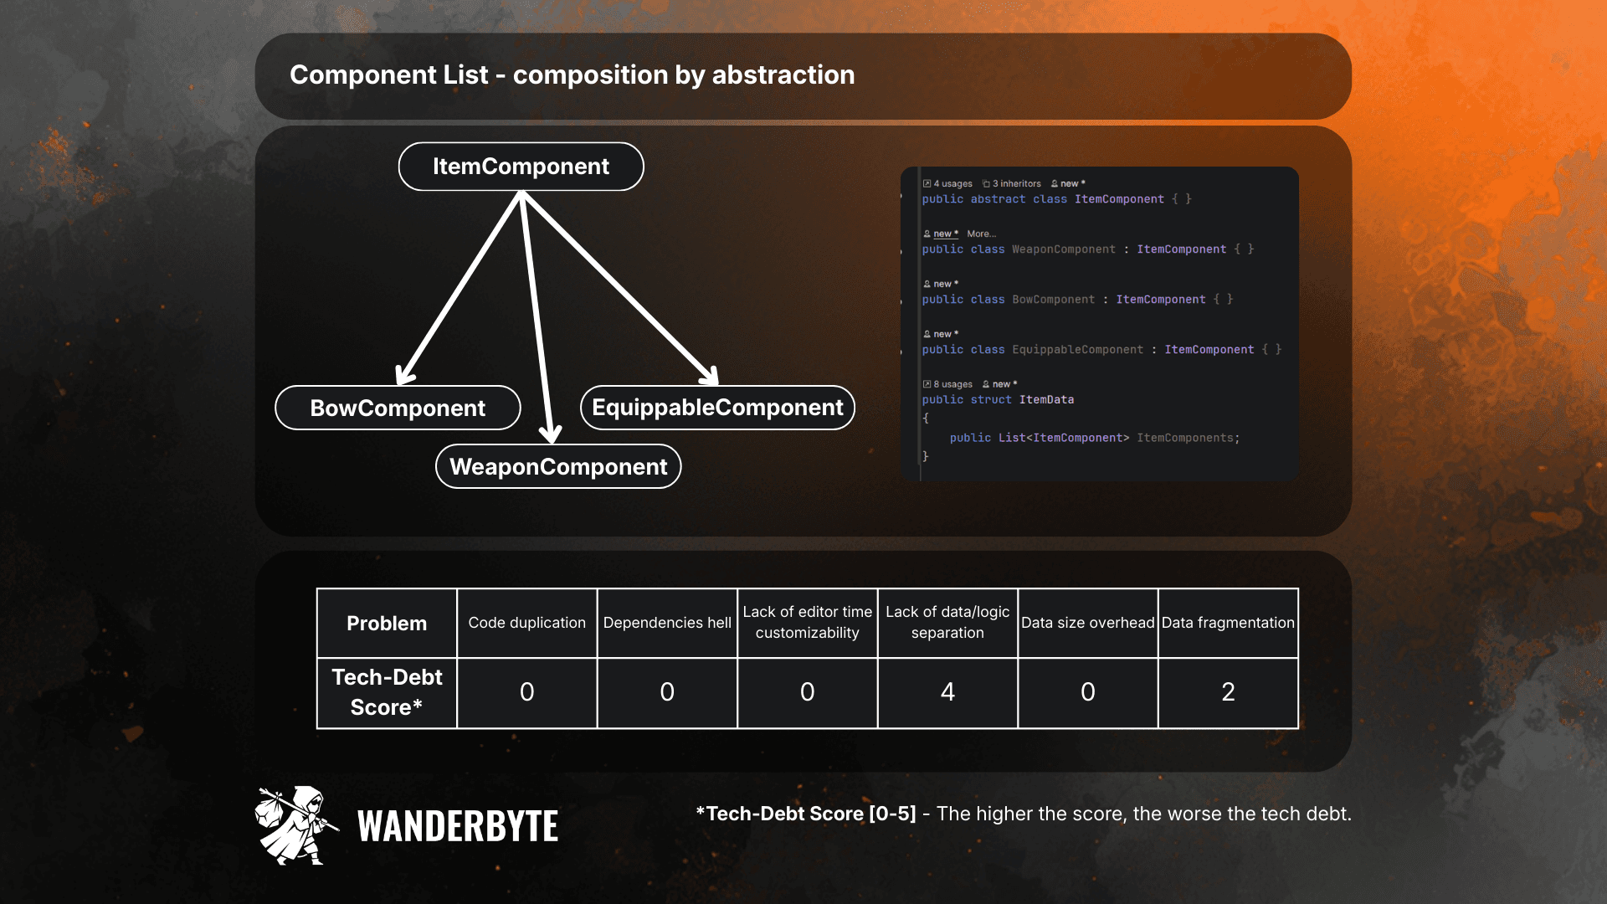
Task: Click the usages icon beside '8 usages'
Action: click(x=927, y=384)
